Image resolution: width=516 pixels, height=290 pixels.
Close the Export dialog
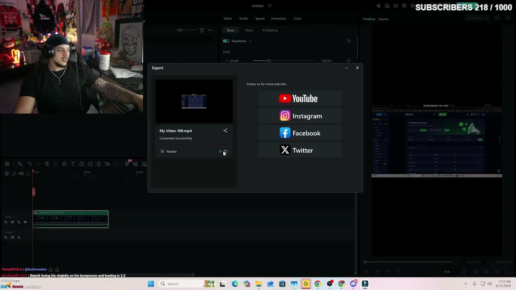357,68
